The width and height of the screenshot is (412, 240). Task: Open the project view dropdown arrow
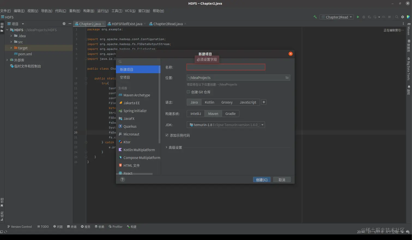[x=23, y=24]
